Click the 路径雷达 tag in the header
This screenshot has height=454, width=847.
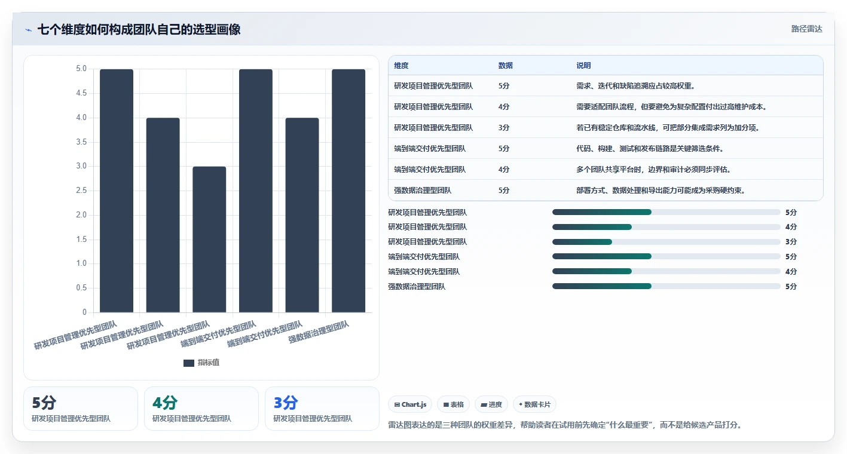pos(807,29)
